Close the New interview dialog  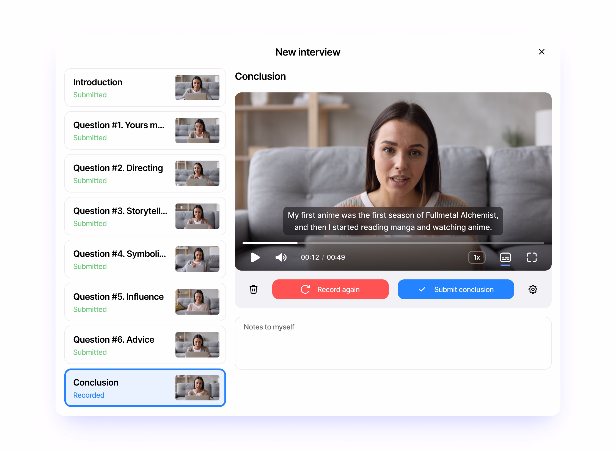[x=541, y=52]
